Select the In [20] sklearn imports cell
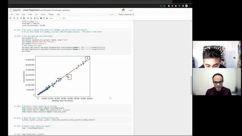 click(76, 110)
